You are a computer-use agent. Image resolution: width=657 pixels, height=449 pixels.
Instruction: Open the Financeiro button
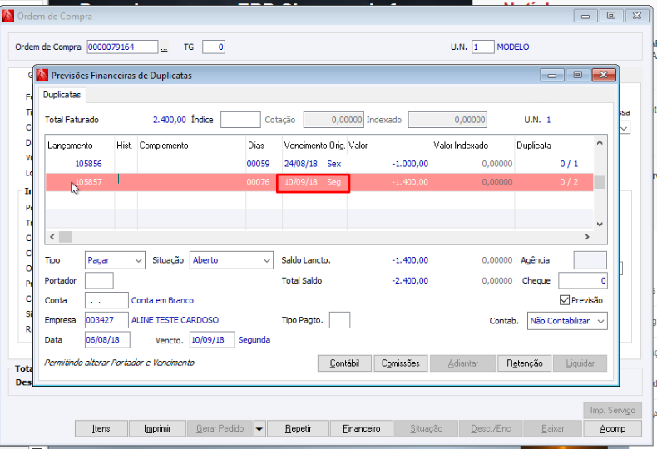[x=362, y=428]
